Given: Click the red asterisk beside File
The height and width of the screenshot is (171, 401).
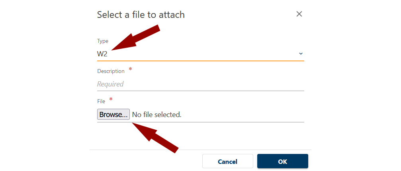Looking at the screenshot, I should pyautogui.click(x=111, y=99).
